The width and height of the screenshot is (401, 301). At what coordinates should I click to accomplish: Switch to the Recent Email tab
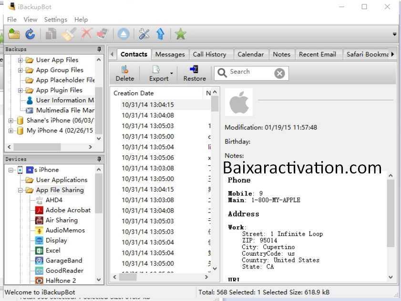[318, 54]
